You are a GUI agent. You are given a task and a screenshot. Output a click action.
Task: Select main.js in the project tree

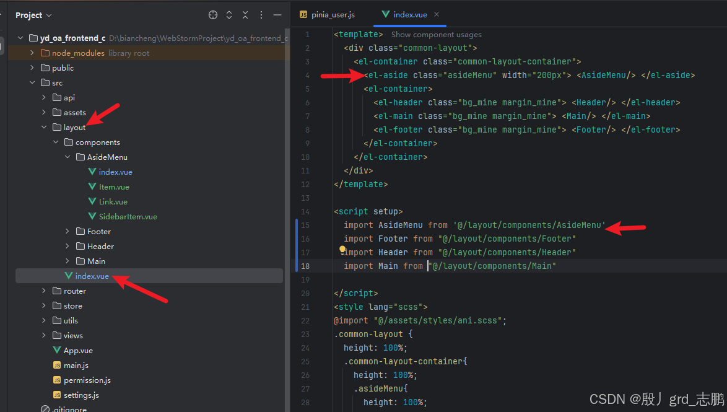point(76,365)
